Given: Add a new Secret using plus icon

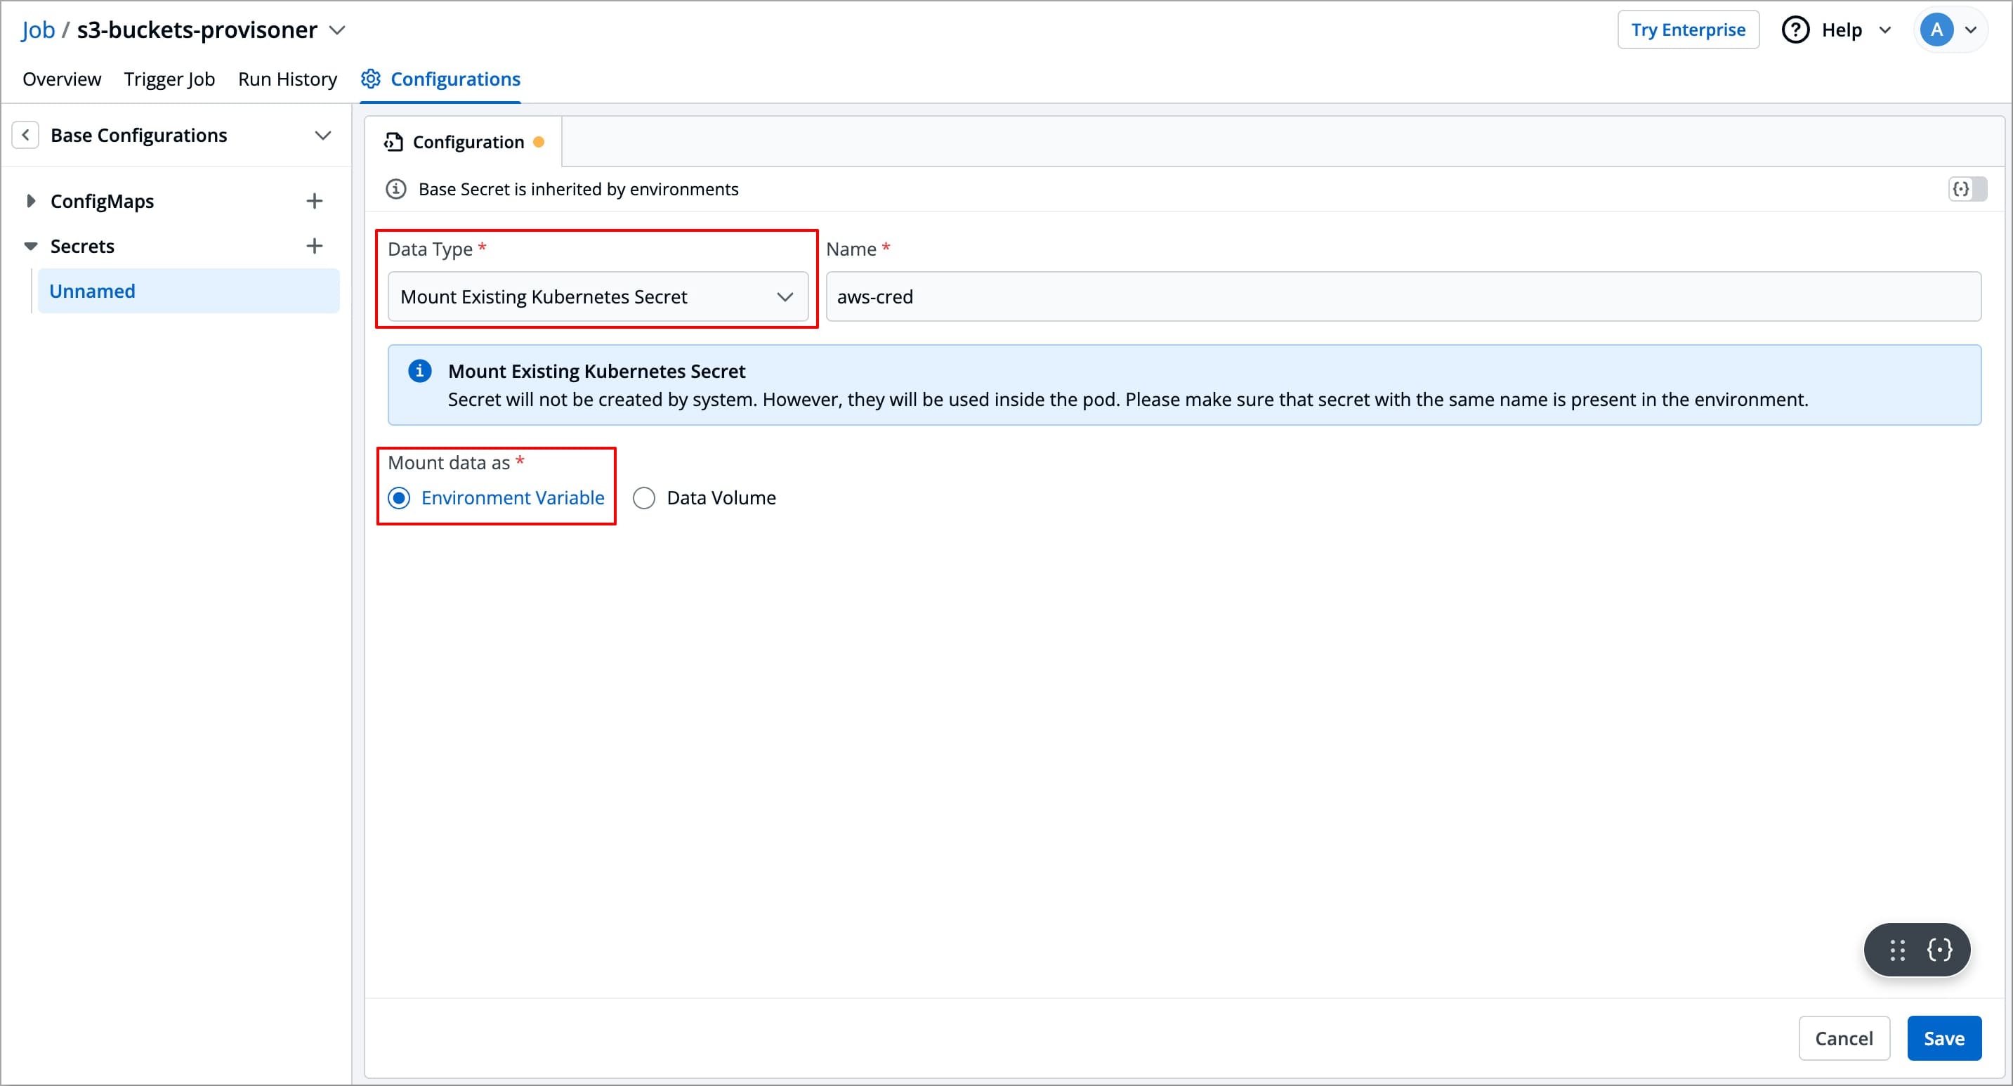Looking at the screenshot, I should 313,245.
